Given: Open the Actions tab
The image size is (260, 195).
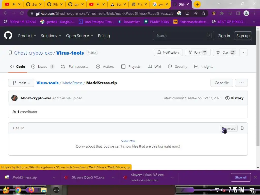Looking at the screenshot, I should (x=105, y=67).
